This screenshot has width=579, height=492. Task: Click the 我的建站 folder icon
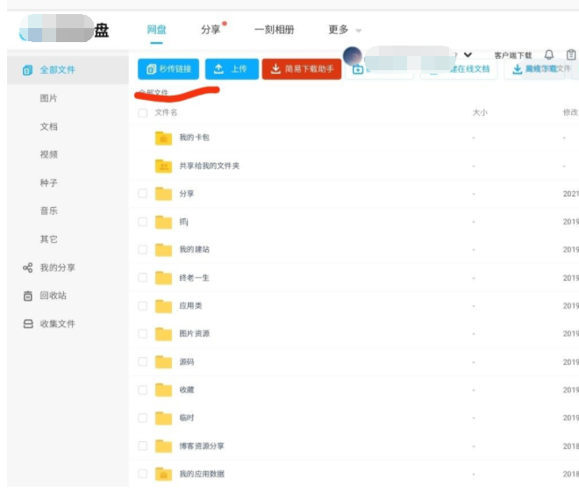coord(163,249)
